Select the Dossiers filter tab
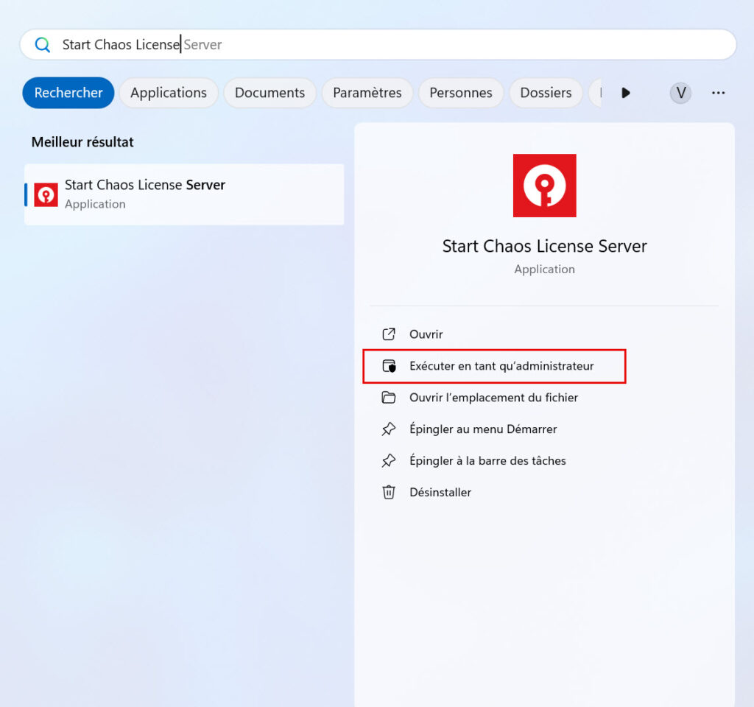The height and width of the screenshot is (707, 754). (x=546, y=93)
